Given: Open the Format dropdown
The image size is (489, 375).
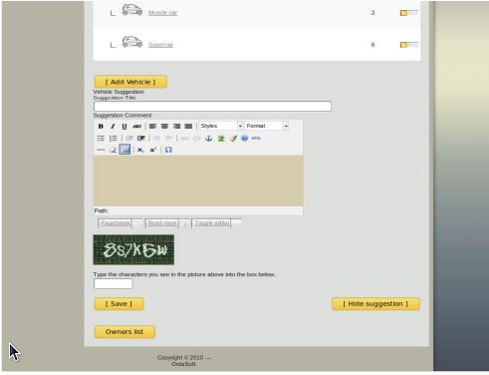Looking at the screenshot, I should 267,126.
